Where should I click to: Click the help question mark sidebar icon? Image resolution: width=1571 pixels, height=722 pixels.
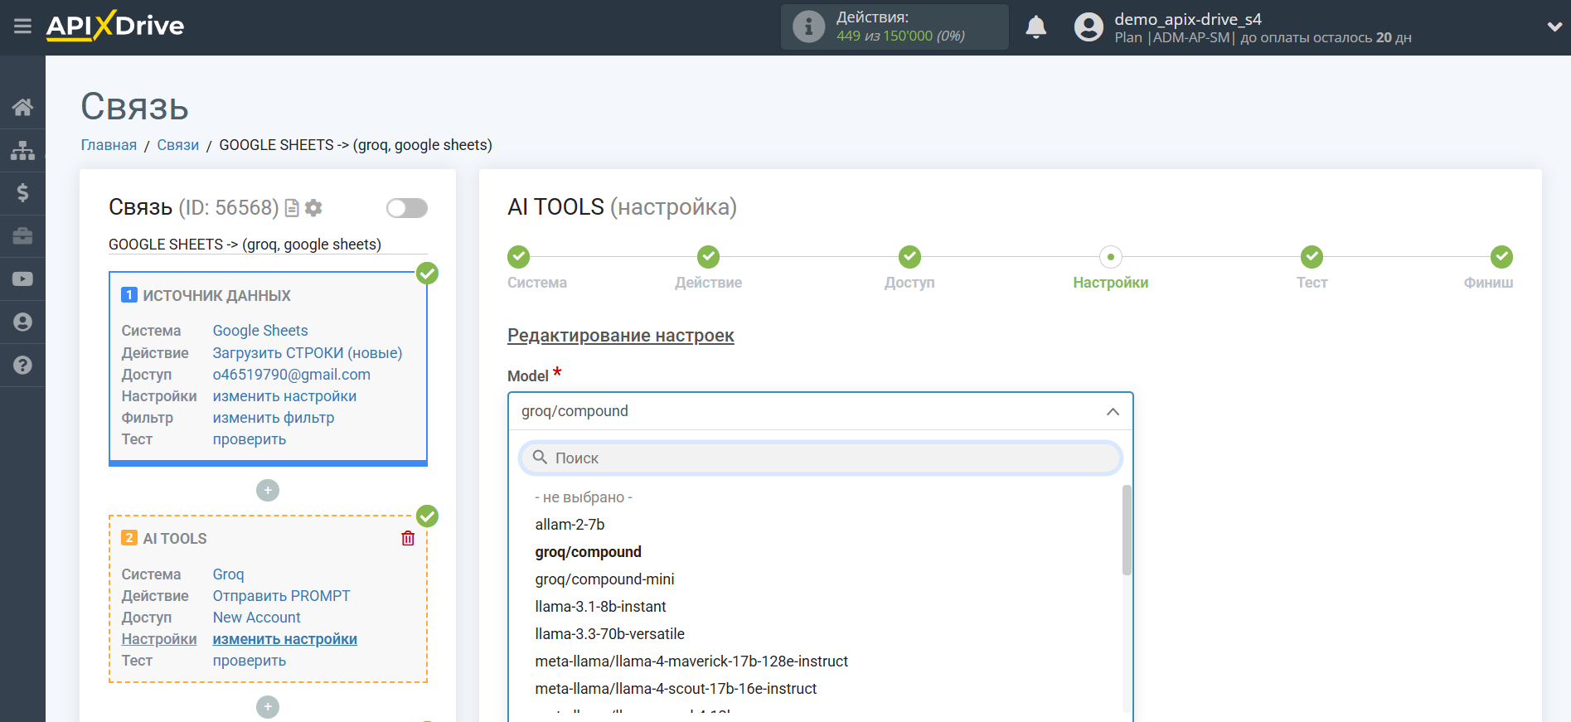click(22, 366)
